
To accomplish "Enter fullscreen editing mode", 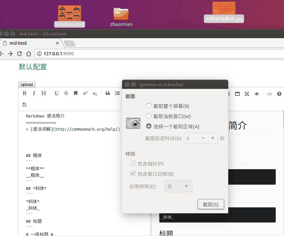I will click(247, 94).
